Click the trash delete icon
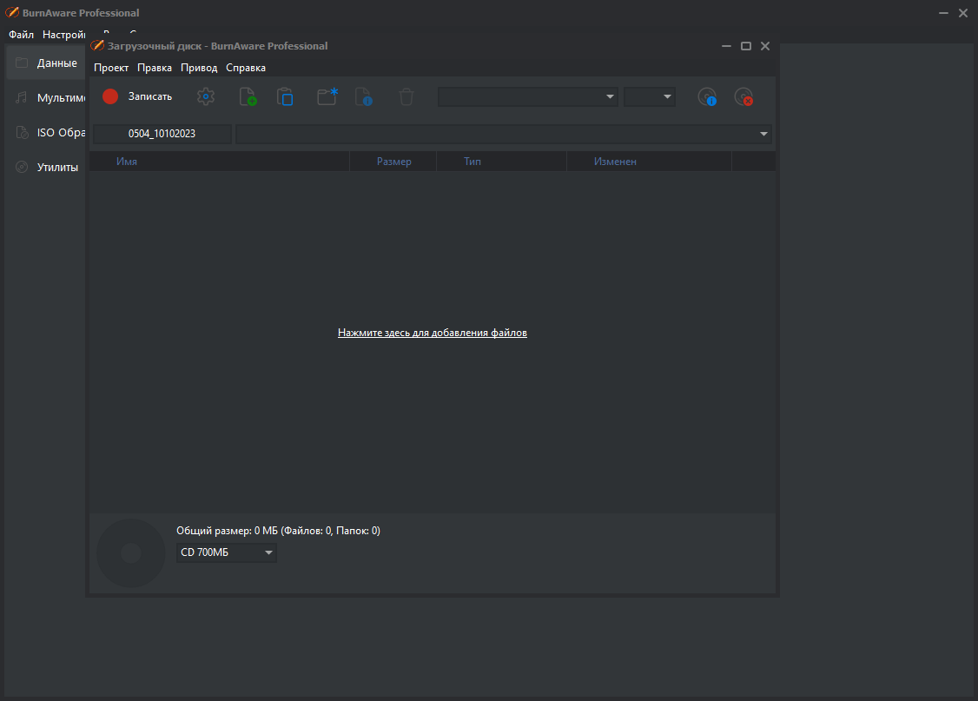The width and height of the screenshot is (978, 701). [406, 96]
